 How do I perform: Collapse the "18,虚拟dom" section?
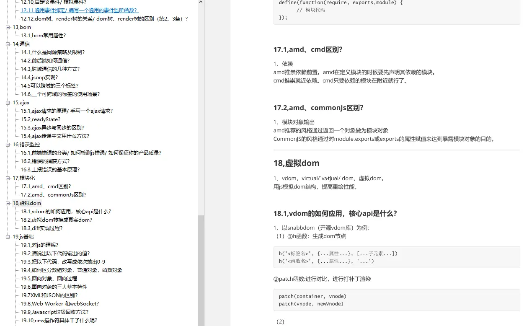tap(8, 203)
